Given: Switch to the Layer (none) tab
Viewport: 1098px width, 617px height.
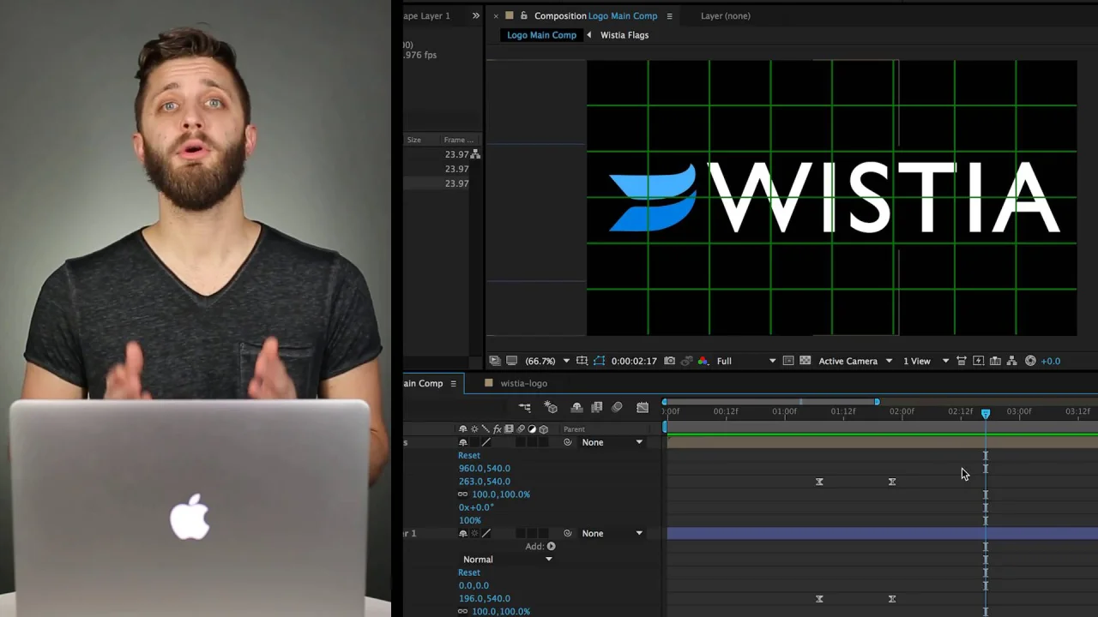Looking at the screenshot, I should 725,15.
